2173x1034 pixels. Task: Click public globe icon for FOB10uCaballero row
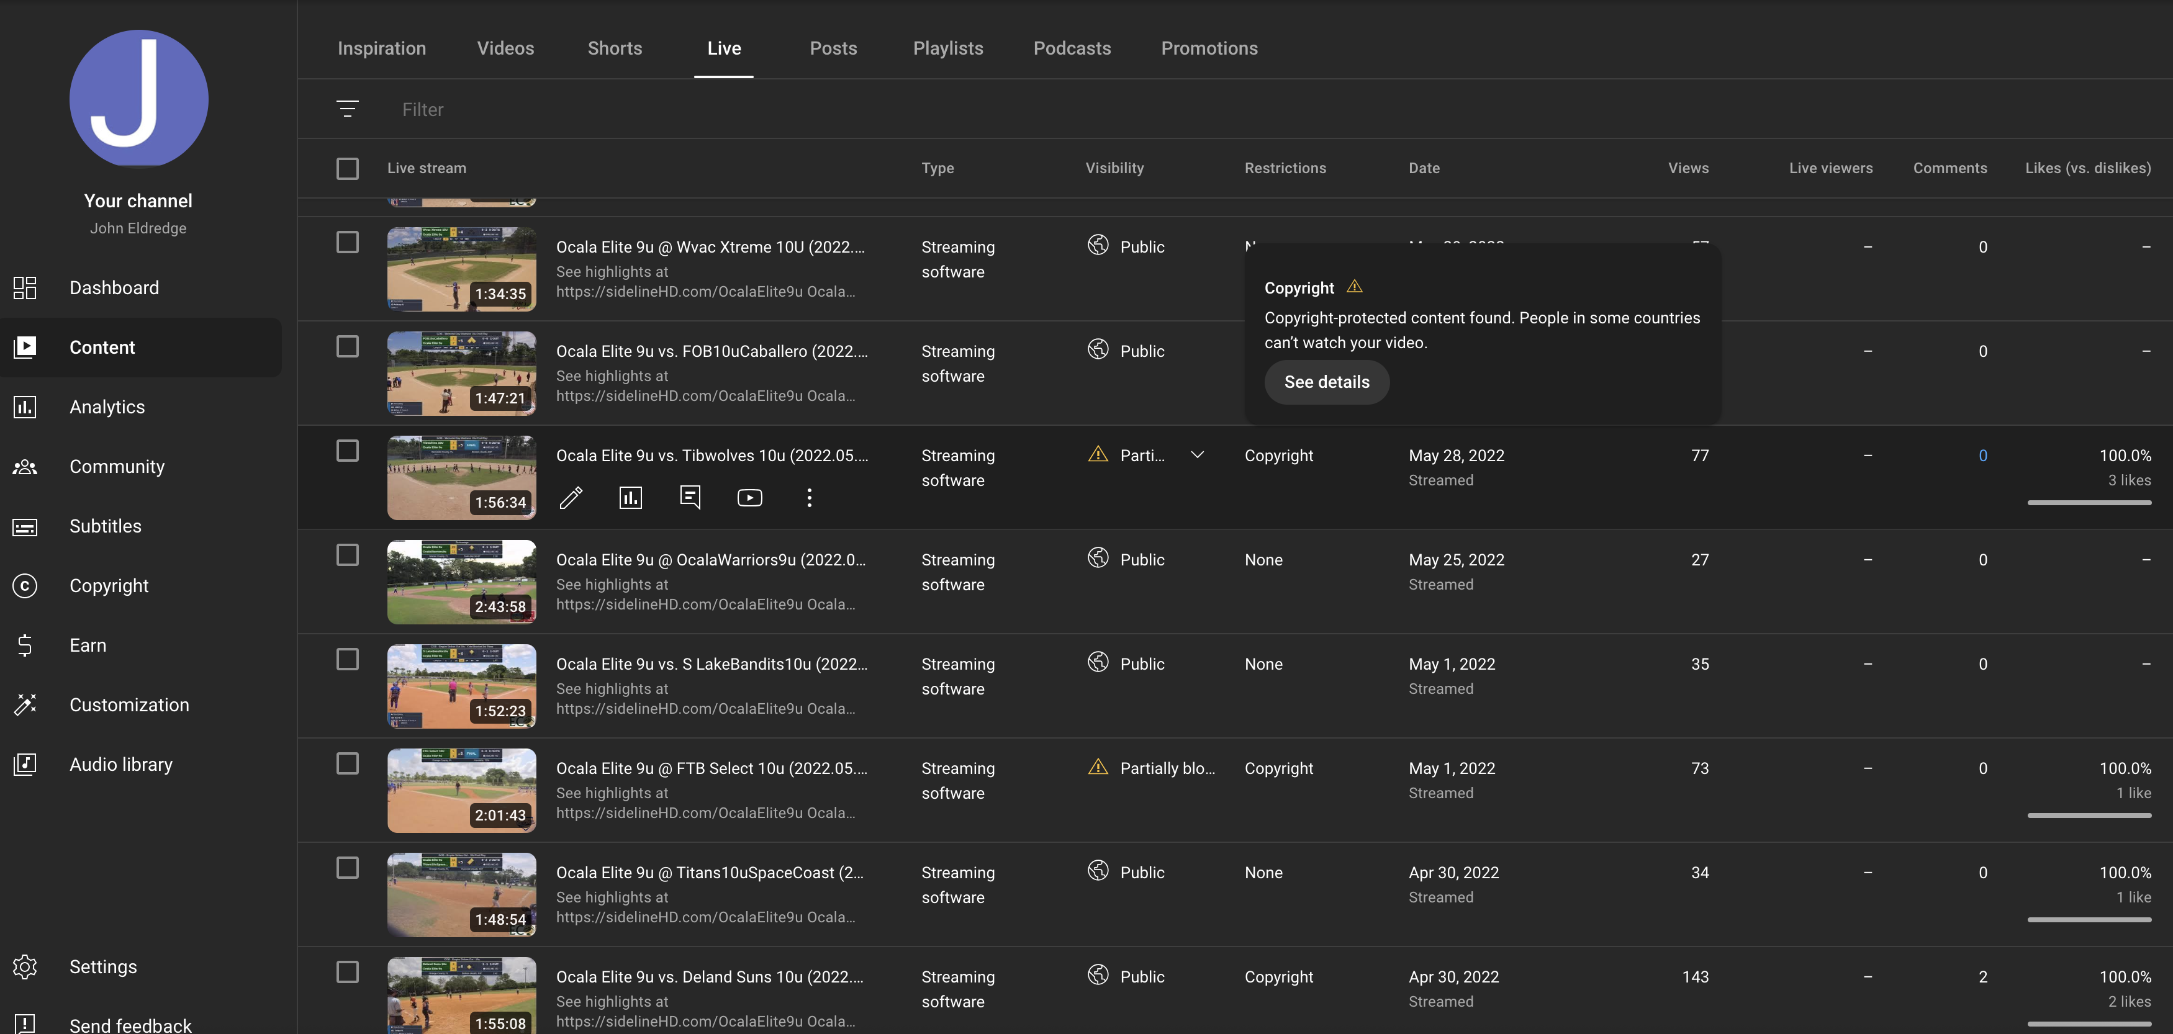point(1098,350)
